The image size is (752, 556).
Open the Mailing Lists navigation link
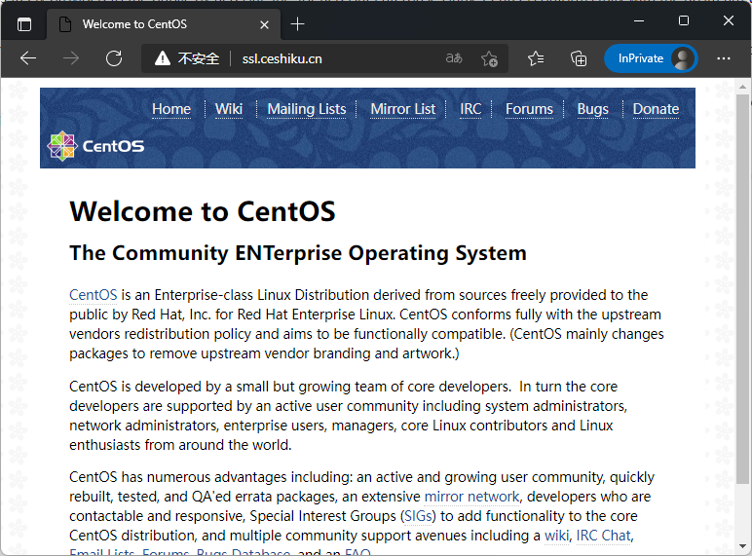(307, 109)
